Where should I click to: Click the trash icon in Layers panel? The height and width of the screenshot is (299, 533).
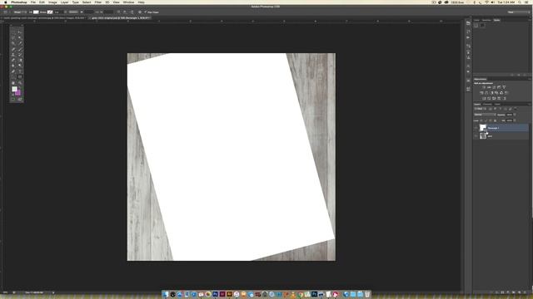[x=526, y=292]
